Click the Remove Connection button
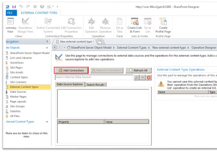The image size is (217, 152). pos(107,71)
